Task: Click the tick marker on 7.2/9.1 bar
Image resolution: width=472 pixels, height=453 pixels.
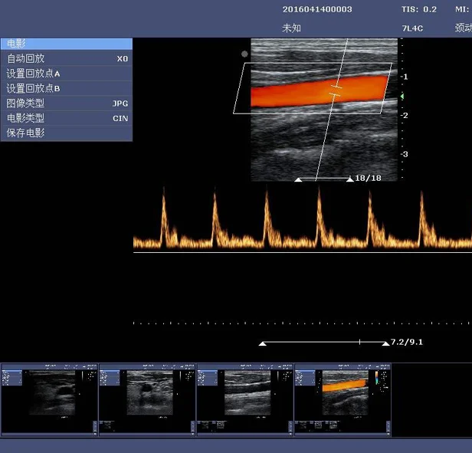Action: 359,342
